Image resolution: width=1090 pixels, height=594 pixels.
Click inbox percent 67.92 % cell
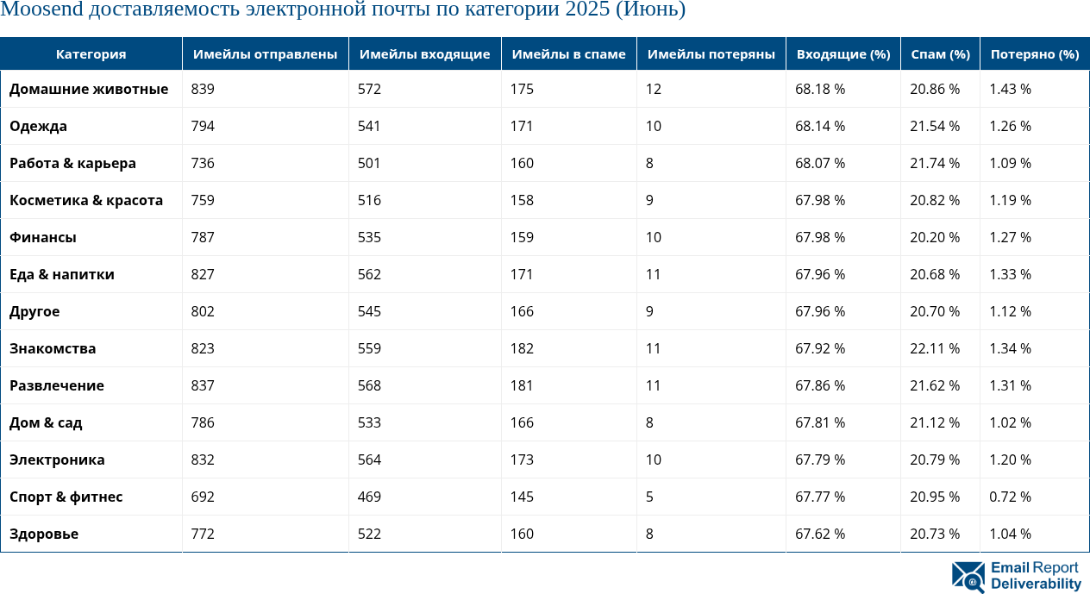point(820,348)
